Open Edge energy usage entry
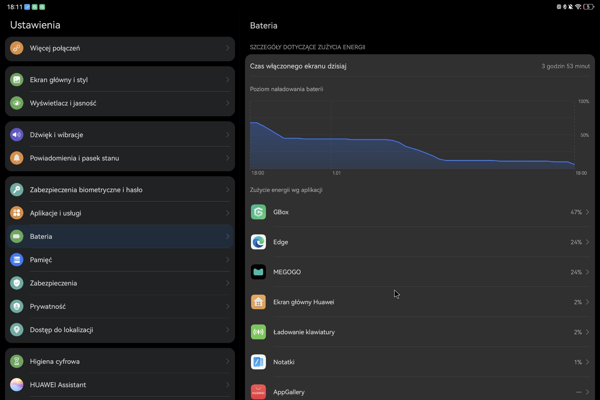 (420, 242)
